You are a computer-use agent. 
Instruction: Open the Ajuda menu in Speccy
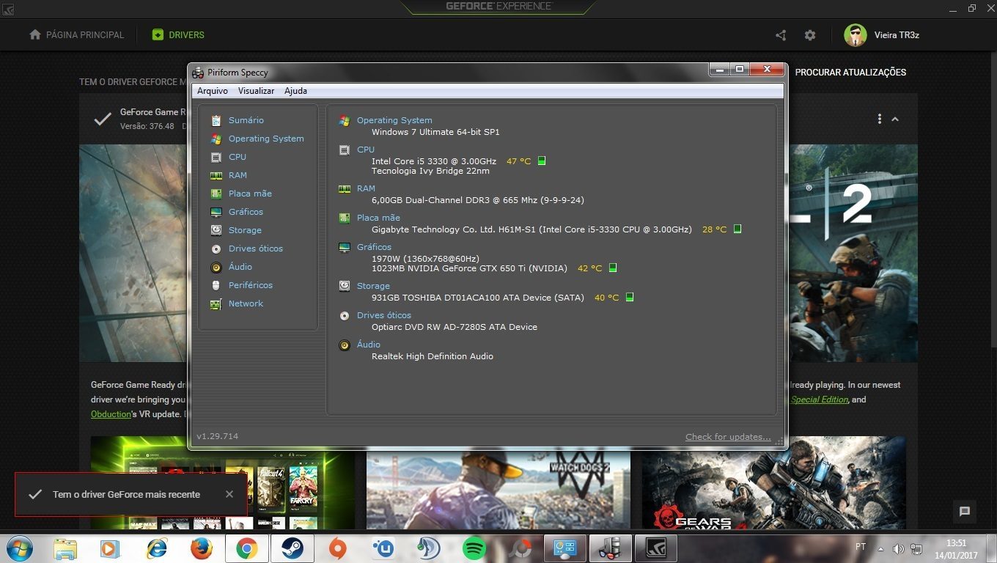(295, 91)
